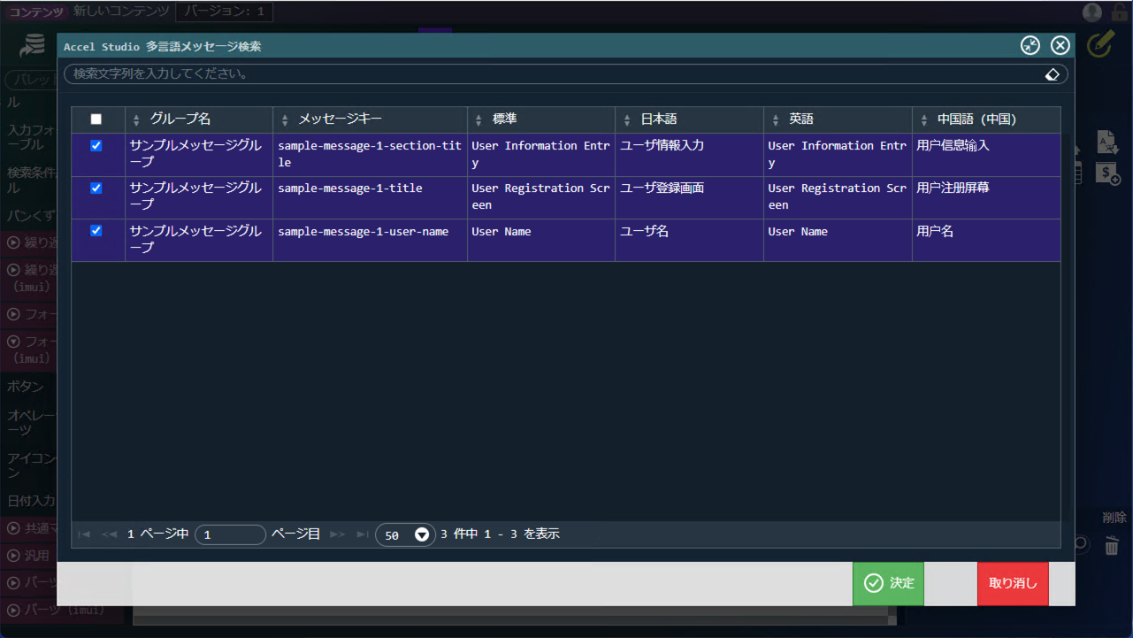Sort by 標準 column
1133x638 pixels.
[x=541, y=119]
